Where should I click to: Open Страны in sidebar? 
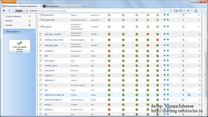click(9, 25)
